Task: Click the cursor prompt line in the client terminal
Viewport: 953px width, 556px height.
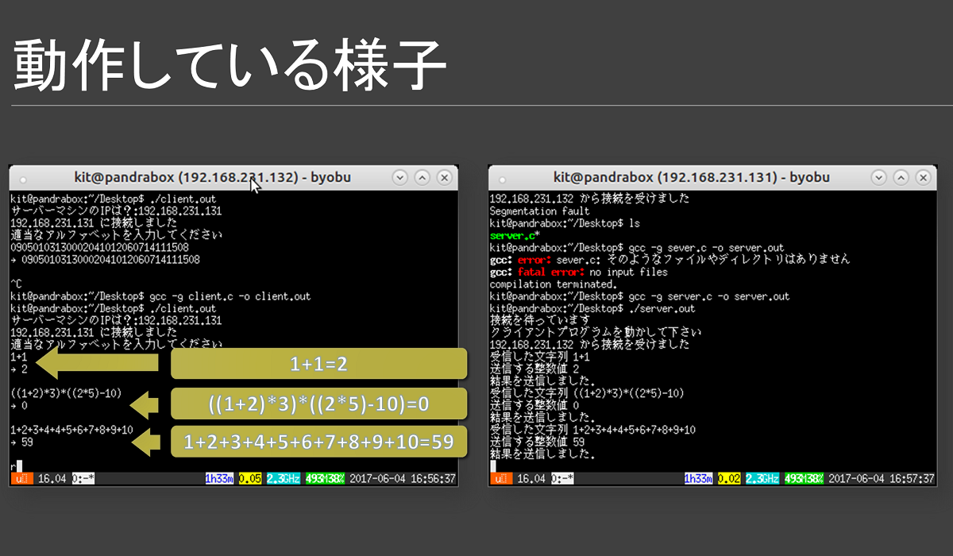Action: 16,466
